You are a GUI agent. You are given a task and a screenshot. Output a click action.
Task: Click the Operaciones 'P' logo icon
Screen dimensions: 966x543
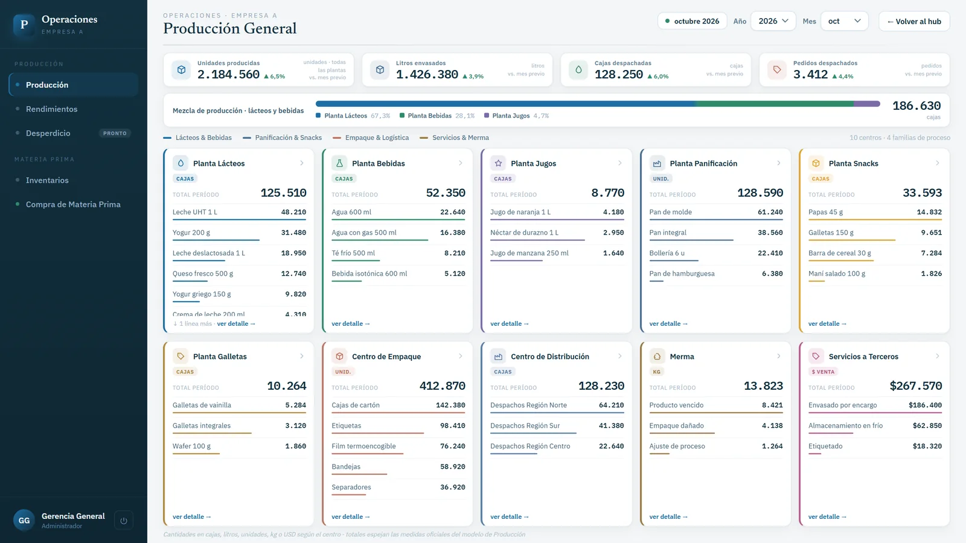coord(24,25)
